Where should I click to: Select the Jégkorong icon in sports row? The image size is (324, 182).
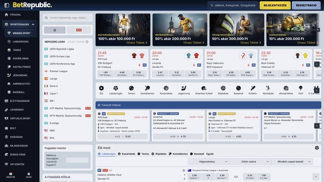184,88
